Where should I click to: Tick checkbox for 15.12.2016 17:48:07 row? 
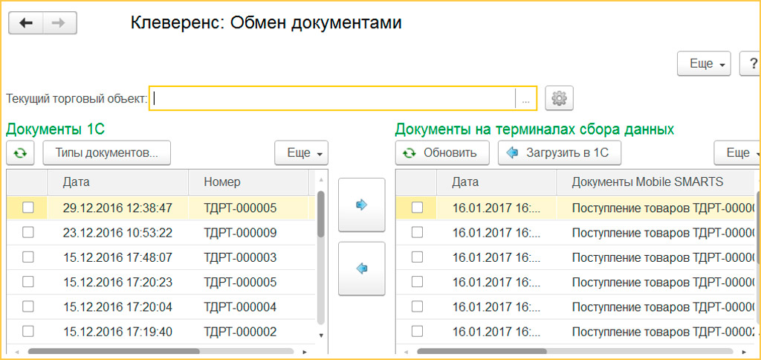[x=28, y=257]
